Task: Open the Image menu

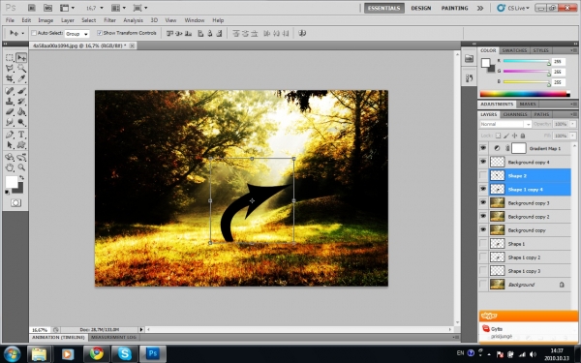Action: pyautogui.click(x=46, y=20)
